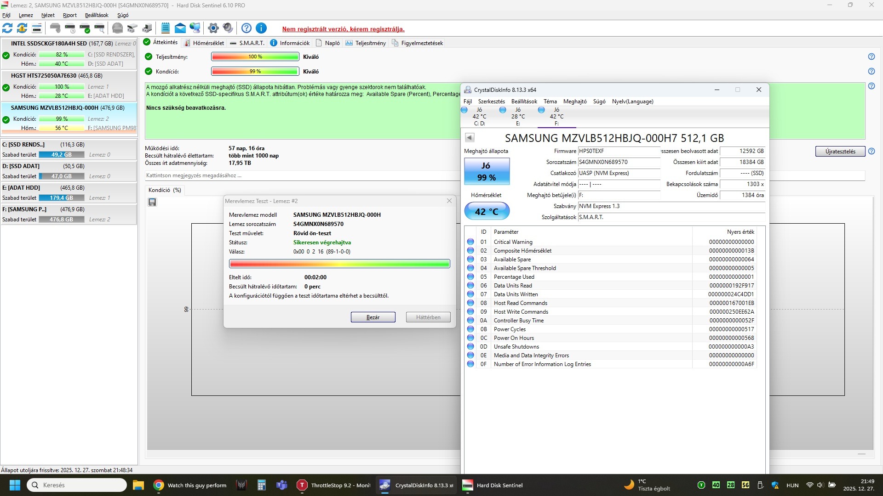Open Téma menu in CrystalDiskInfo
This screenshot has height=496, width=883.
(550, 101)
